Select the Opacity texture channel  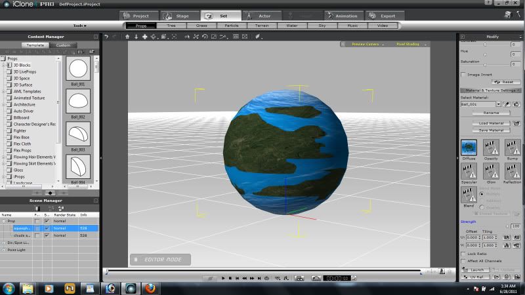[x=491, y=147]
